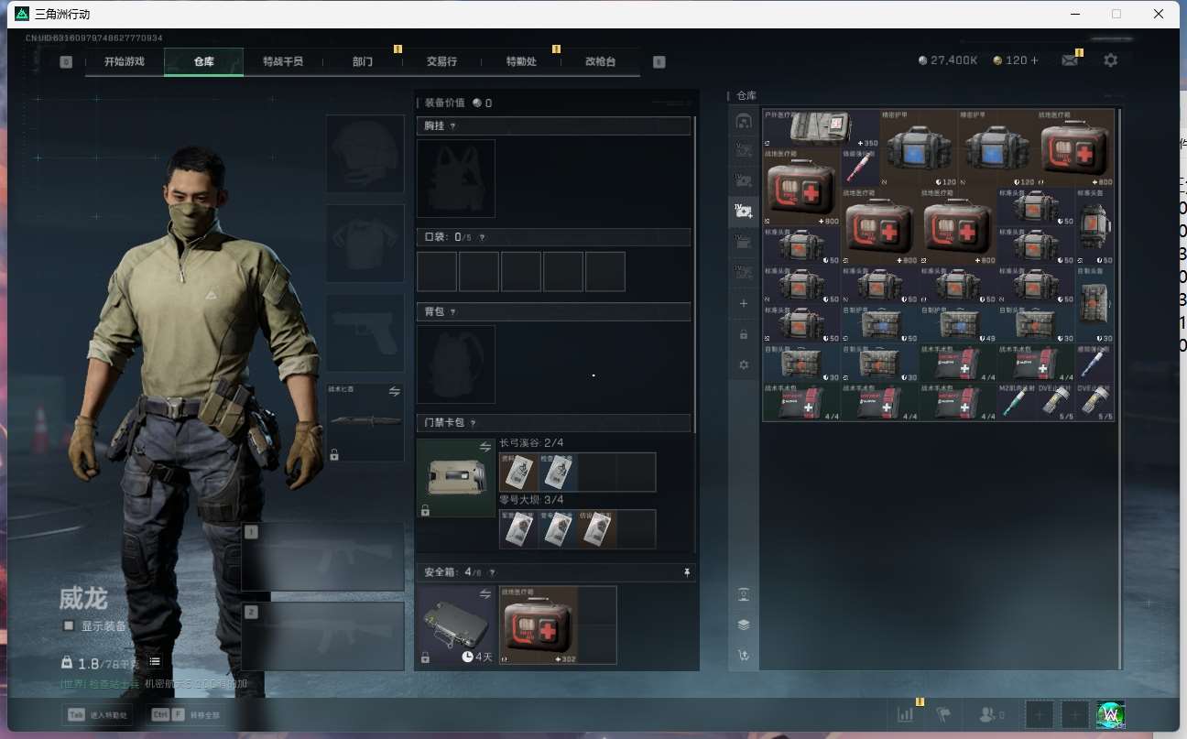The width and height of the screenshot is (1187, 739).
Task: Expand the weight details list icon
Action: click(x=155, y=661)
